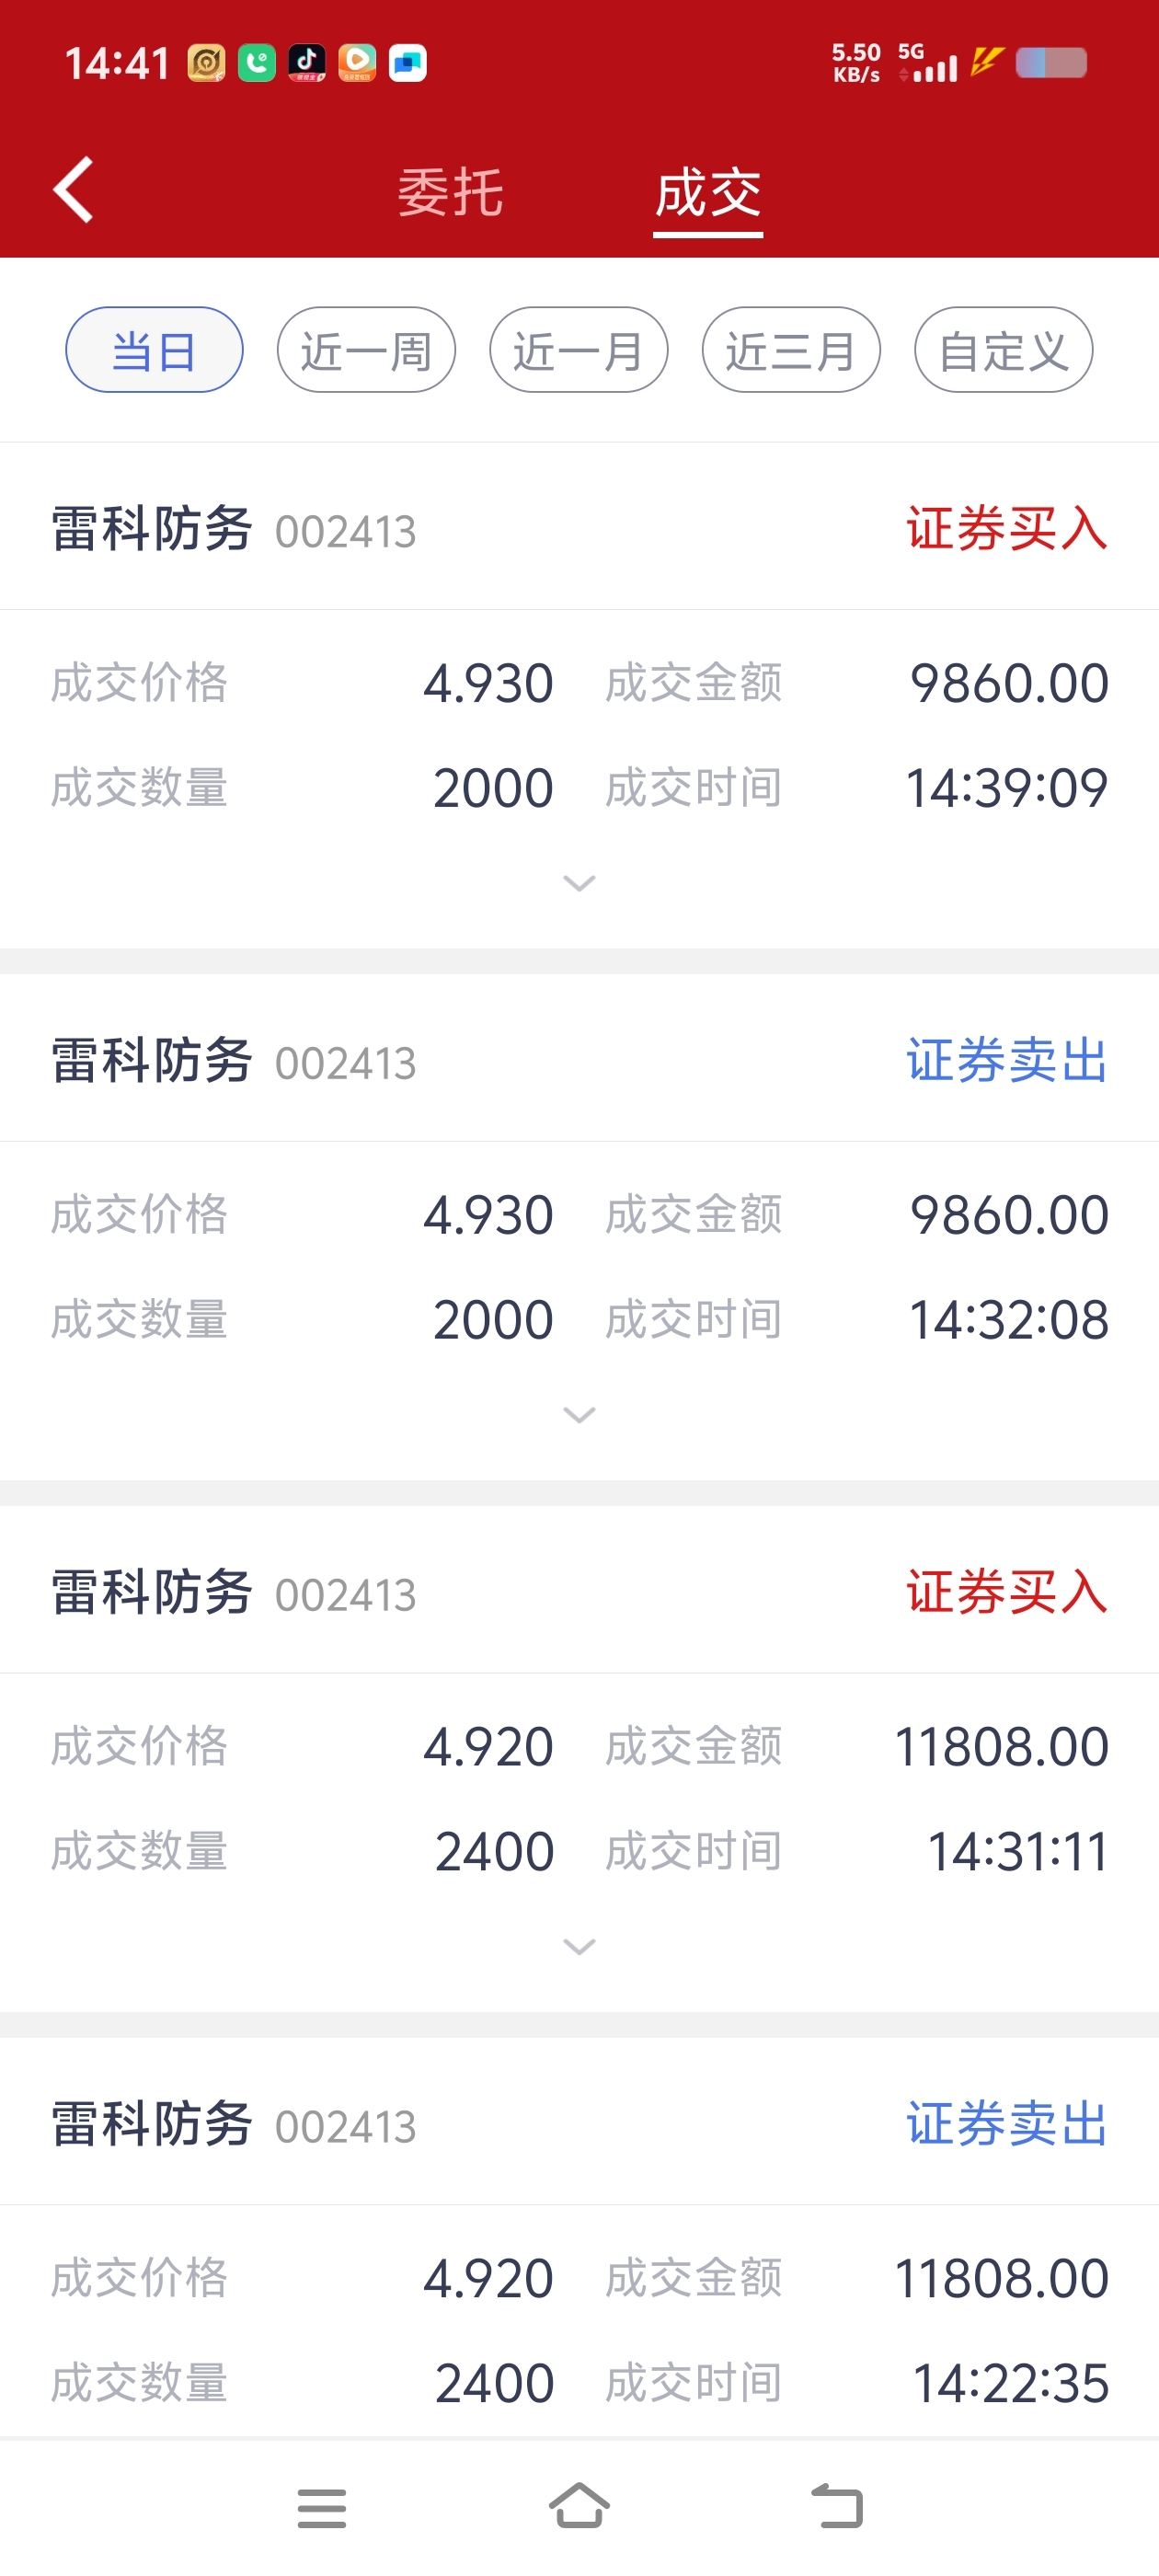
Task: Tap the 5G signal strength icon
Action: [x=927, y=63]
